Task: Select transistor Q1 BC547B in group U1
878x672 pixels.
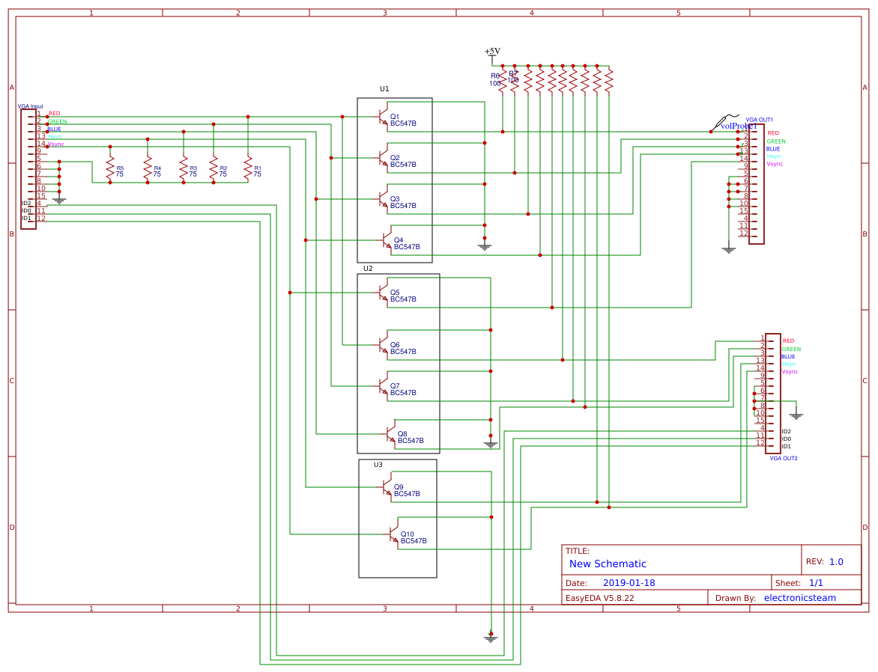Action: tap(383, 118)
